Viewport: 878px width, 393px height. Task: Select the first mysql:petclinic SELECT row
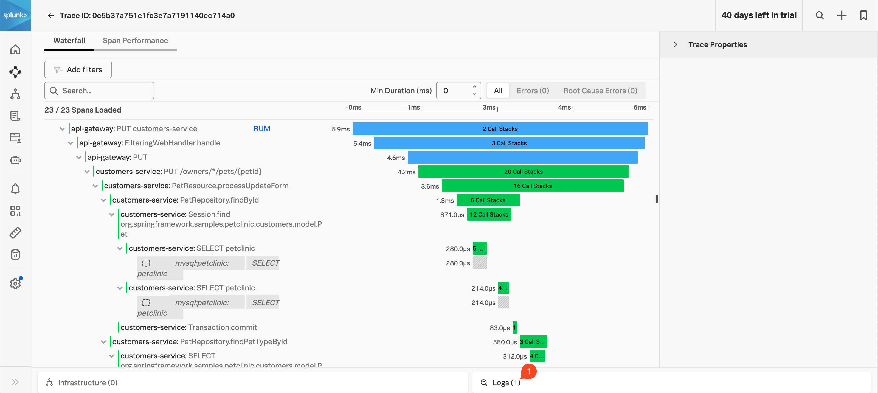(x=208, y=268)
